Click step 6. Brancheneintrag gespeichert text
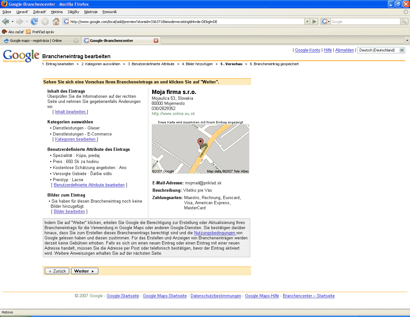 tap(274, 64)
